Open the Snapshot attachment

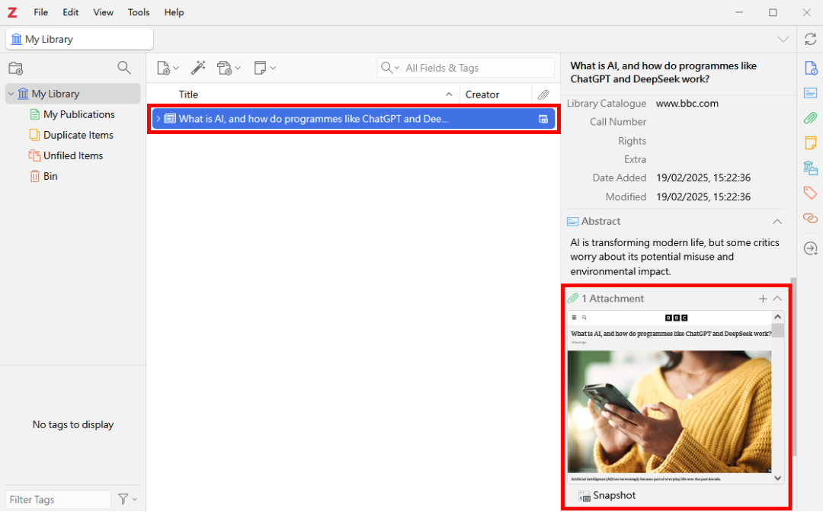coord(613,495)
